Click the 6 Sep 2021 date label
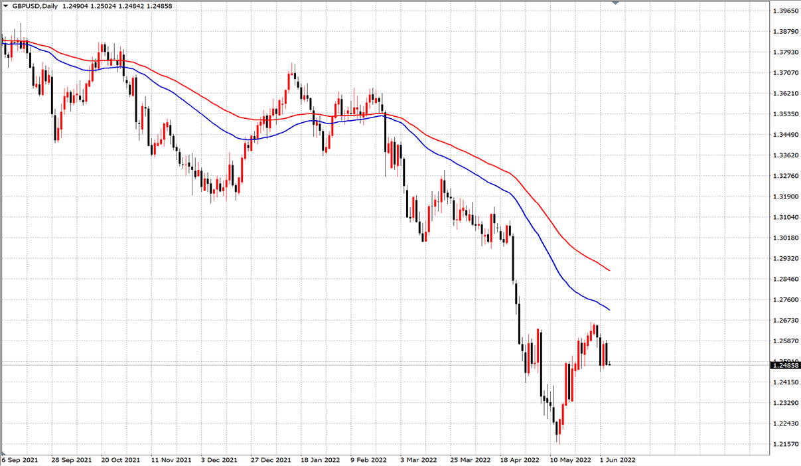Viewport: 801px width, 466px height. coord(21,459)
